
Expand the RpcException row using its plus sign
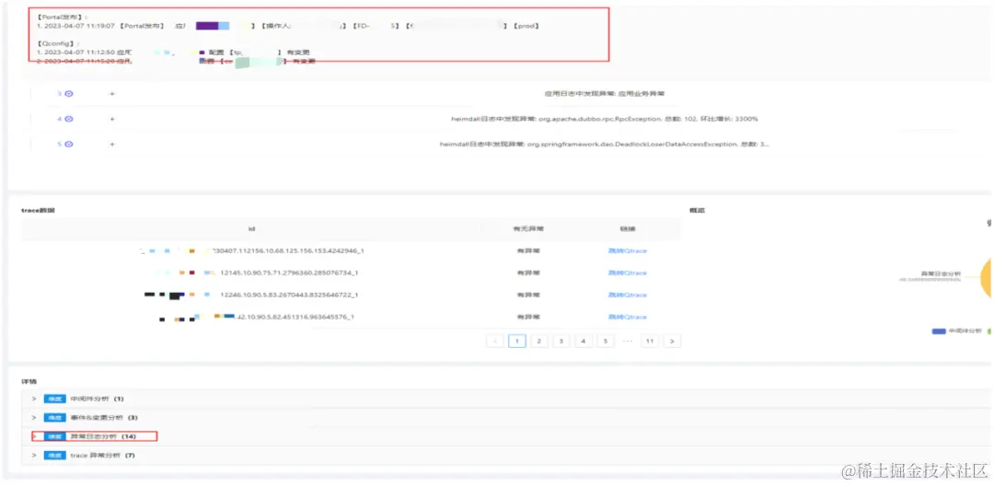click(112, 119)
